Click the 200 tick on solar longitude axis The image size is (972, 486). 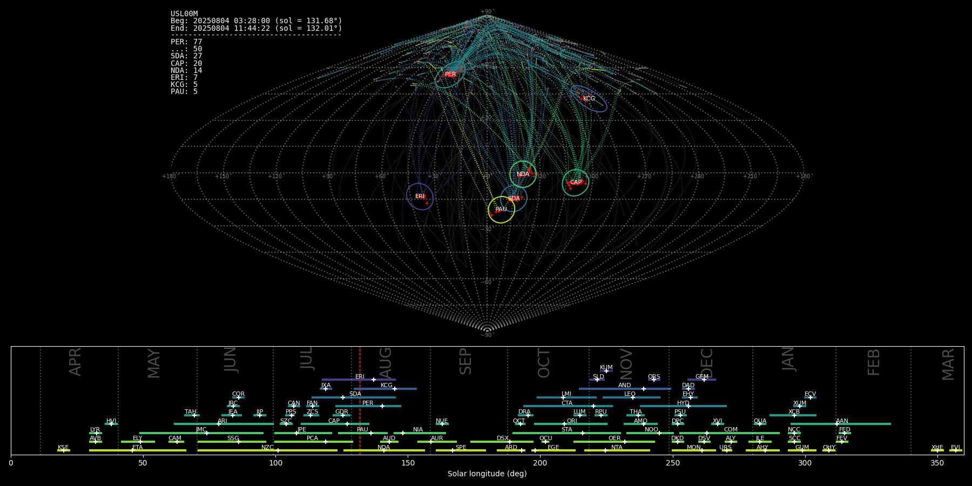click(540, 463)
